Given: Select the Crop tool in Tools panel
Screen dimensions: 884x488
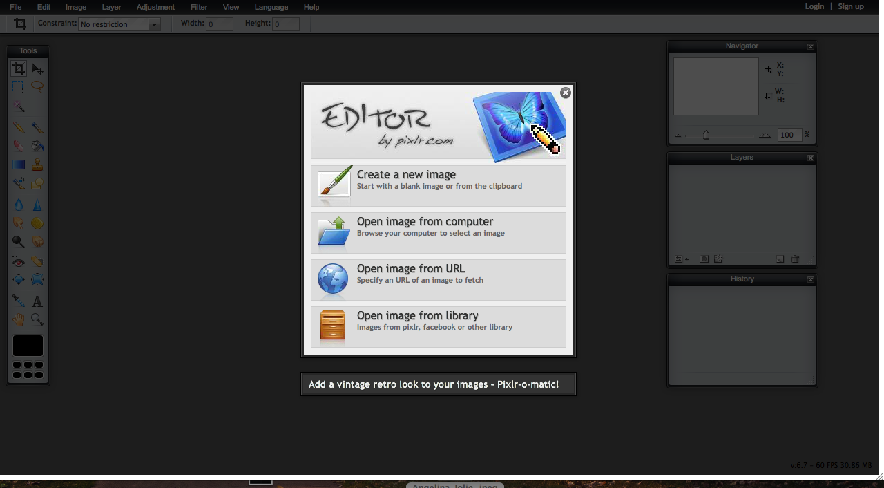Looking at the screenshot, I should 19,68.
